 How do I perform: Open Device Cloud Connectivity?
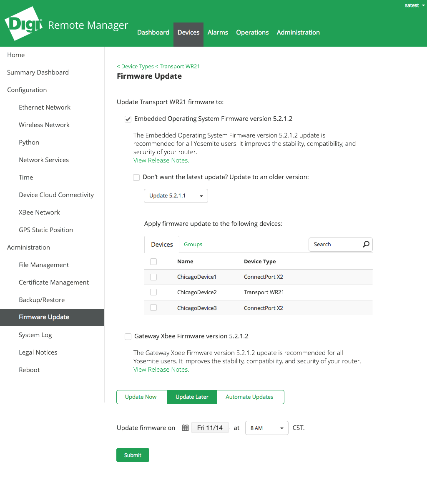pyautogui.click(x=56, y=195)
